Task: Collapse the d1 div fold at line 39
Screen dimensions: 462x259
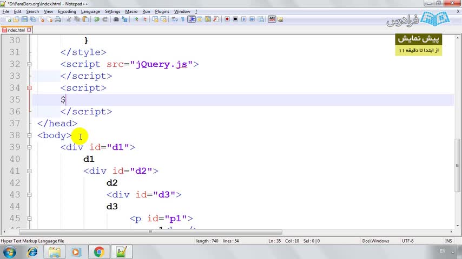Action: (29, 147)
